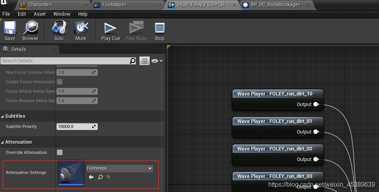Use selected asset arrow for Attenuation Settings

point(91,177)
